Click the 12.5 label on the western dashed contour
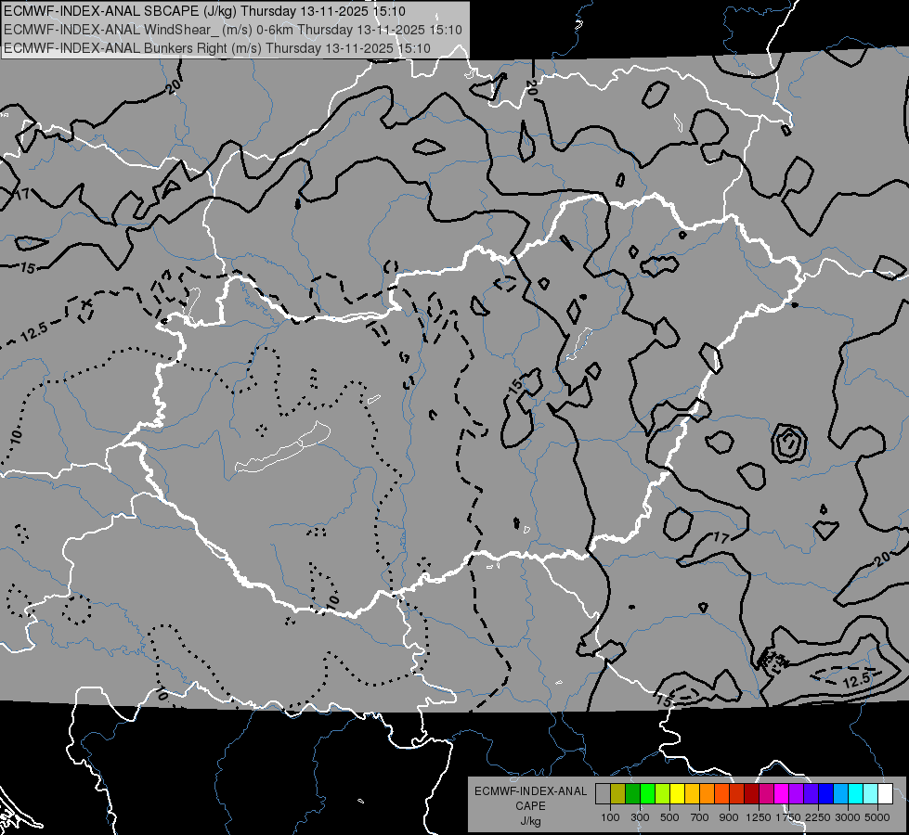This screenshot has width=909, height=835. [x=33, y=332]
